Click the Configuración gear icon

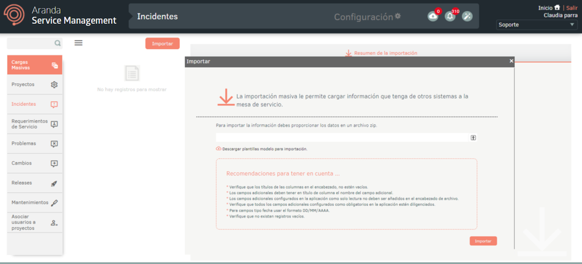pyautogui.click(x=398, y=16)
